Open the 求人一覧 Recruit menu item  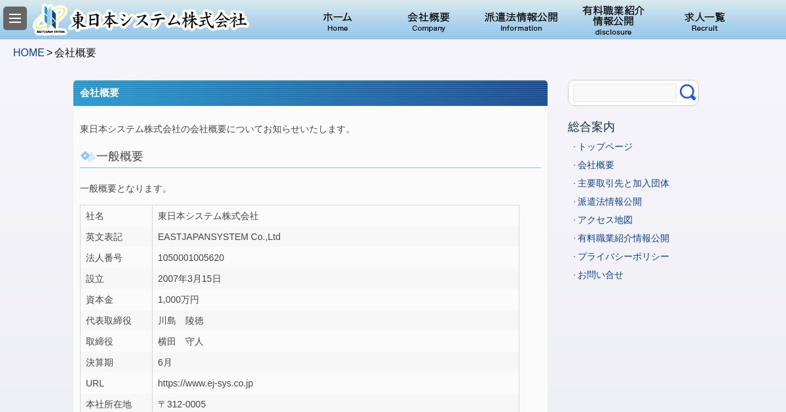pos(705,22)
